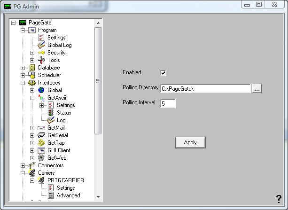The width and height of the screenshot is (288, 210).
Task: Click the Carriers satellite dish icon
Action: (x=32, y=173)
